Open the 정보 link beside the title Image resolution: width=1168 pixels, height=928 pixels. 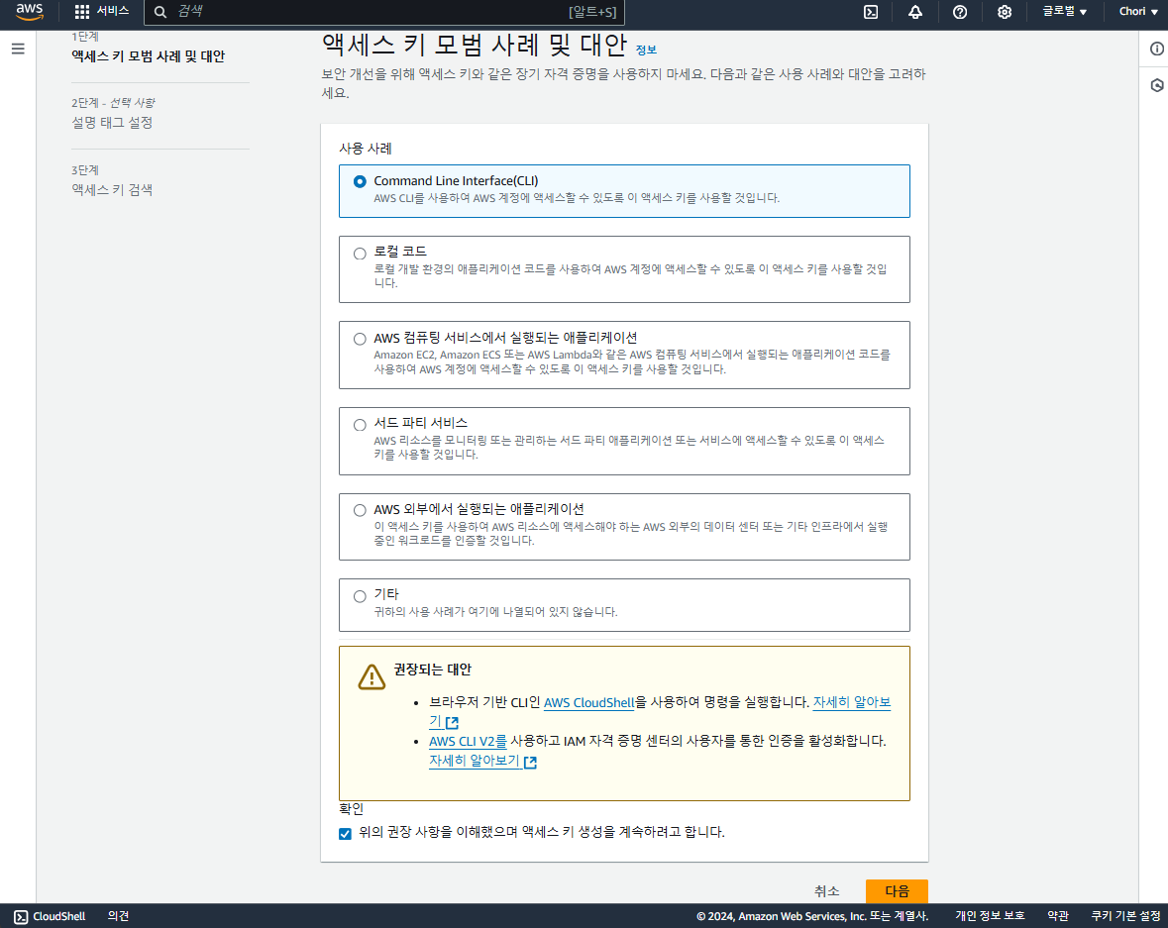click(646, 50)
